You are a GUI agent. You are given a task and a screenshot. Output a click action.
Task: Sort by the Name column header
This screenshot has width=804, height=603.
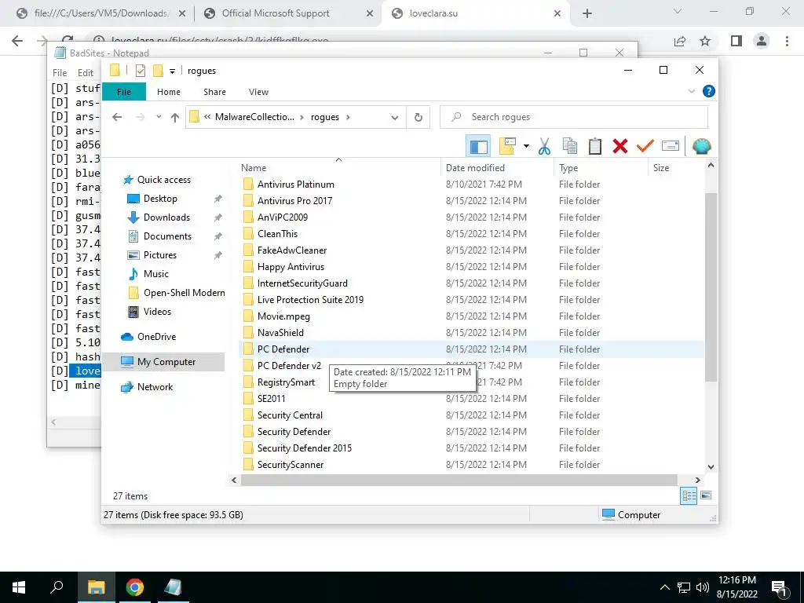tap(339, 168)
